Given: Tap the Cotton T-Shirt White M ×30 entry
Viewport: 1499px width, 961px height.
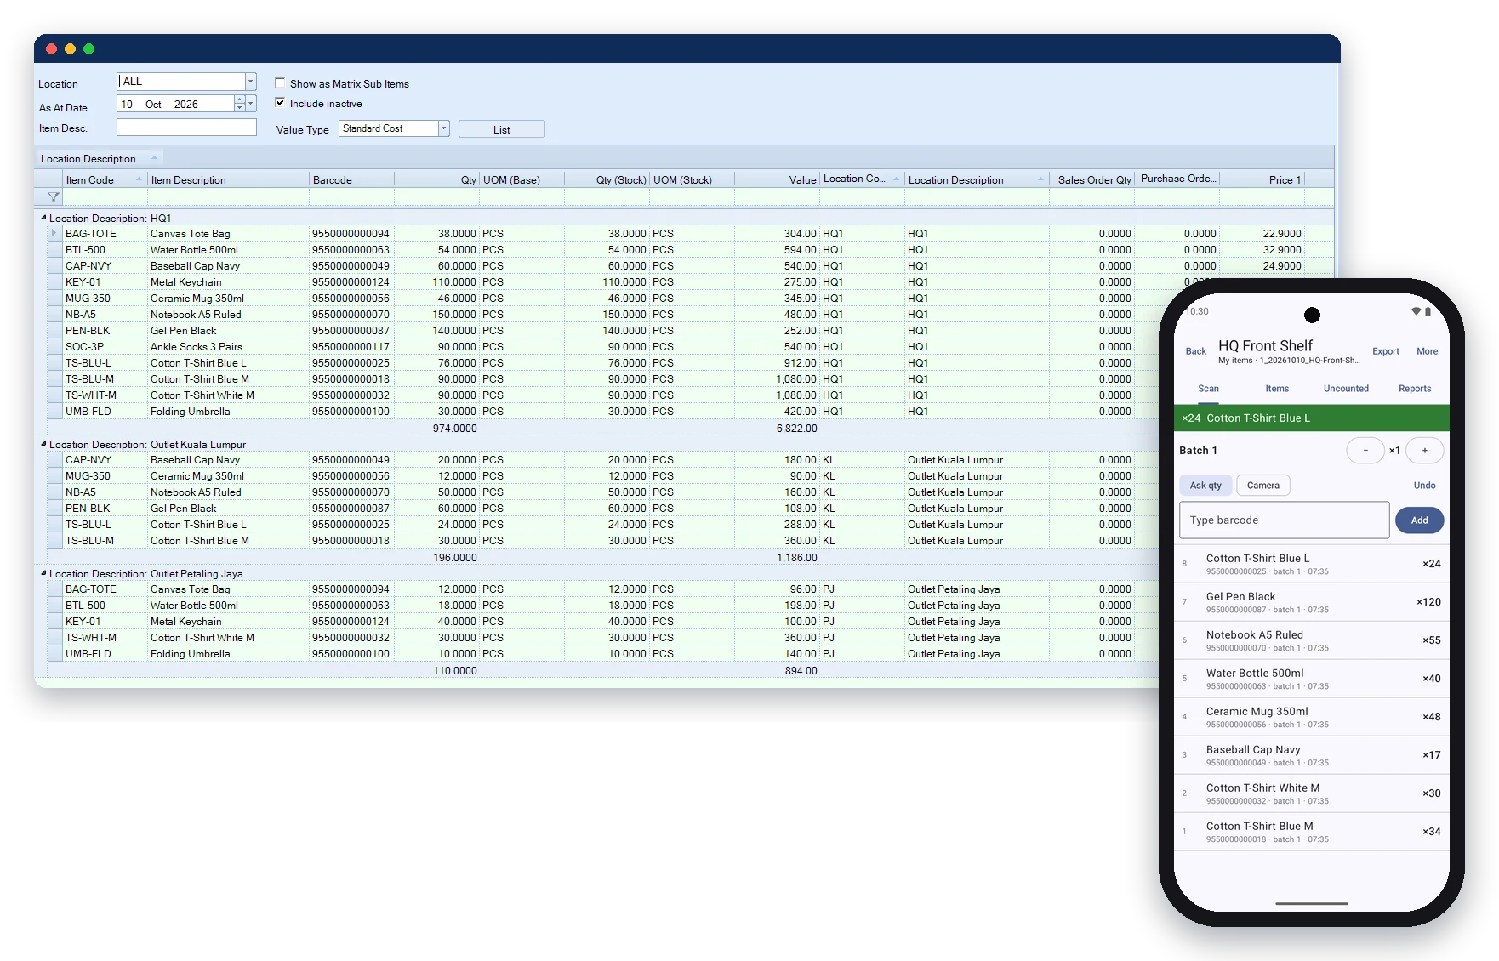Looking at the screenshot, I should click(1311, 793).
